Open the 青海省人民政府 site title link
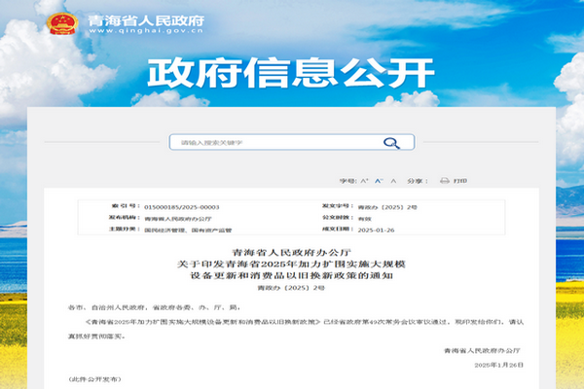 (144, 18)
